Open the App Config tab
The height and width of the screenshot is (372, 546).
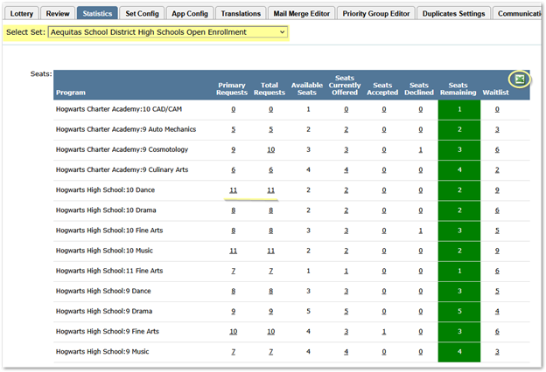click(190, 14)
